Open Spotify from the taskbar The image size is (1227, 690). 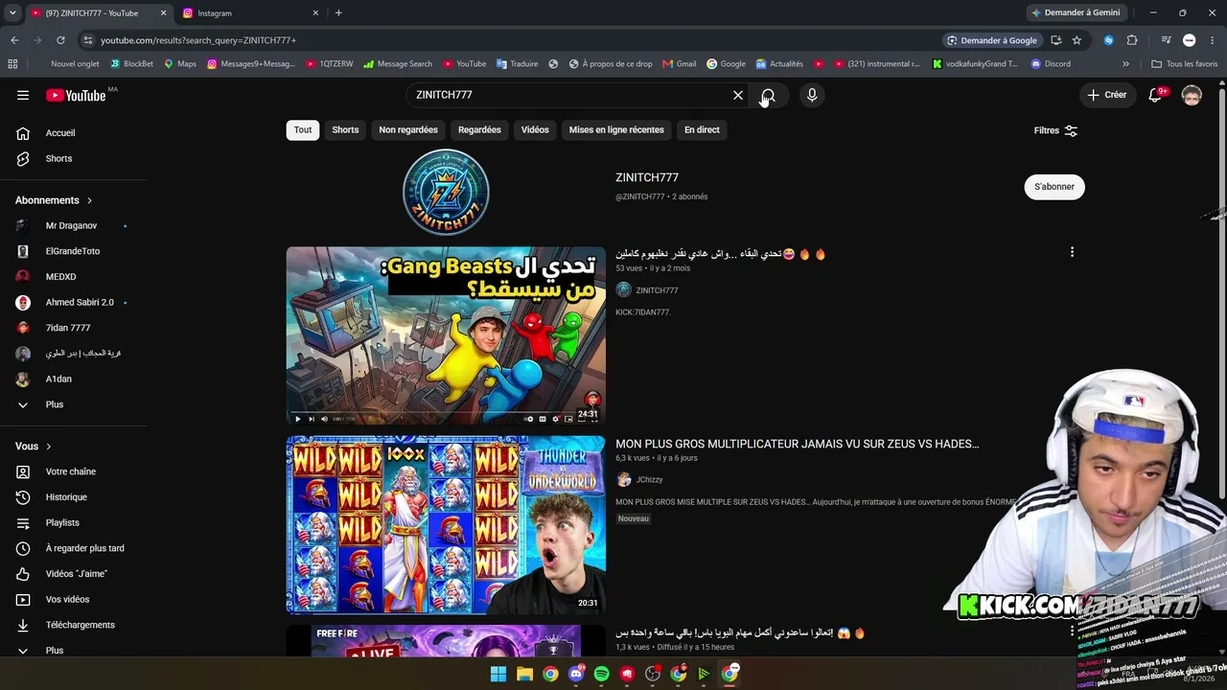[x=602, y=674]
